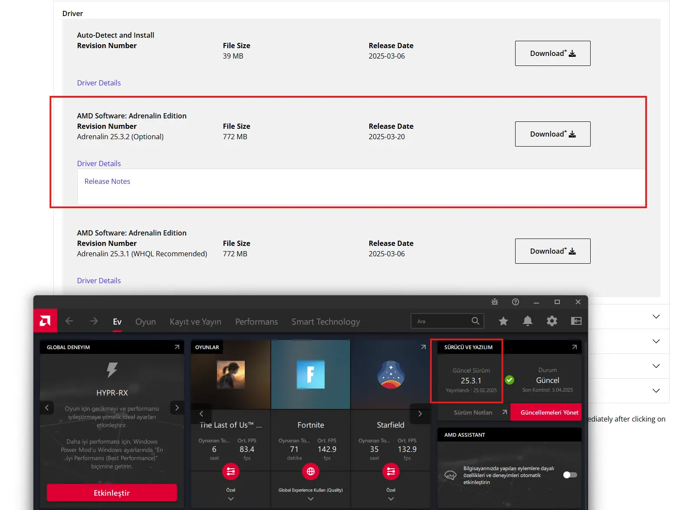Open Driver Details for Adrenalin 25.3.1
This screenshot has width=687, height=510.
(99, 281)
